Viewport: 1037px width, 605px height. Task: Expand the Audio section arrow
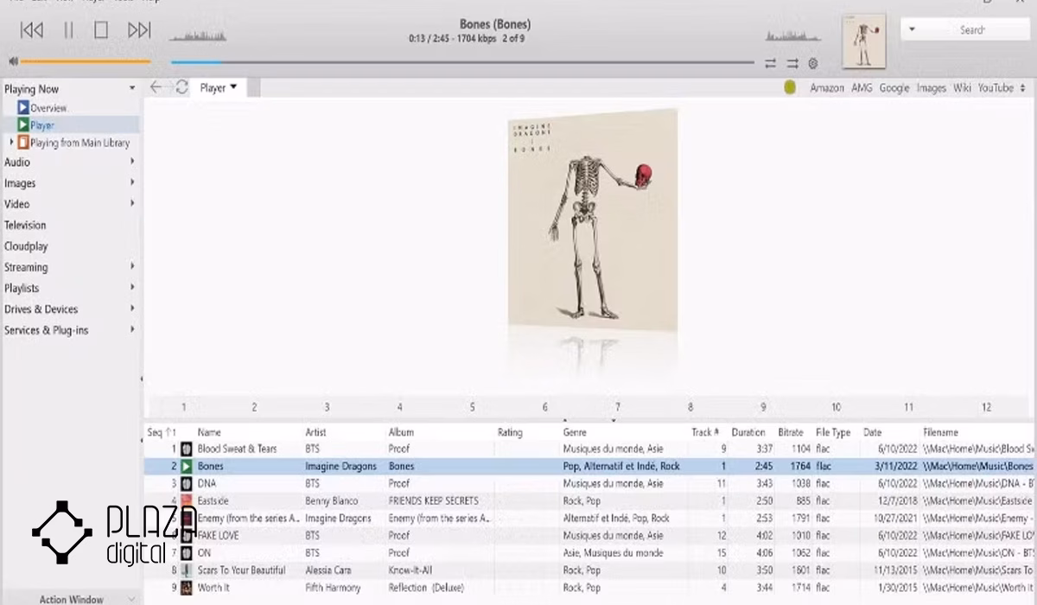pyautogui.click(x=132, y=162)
